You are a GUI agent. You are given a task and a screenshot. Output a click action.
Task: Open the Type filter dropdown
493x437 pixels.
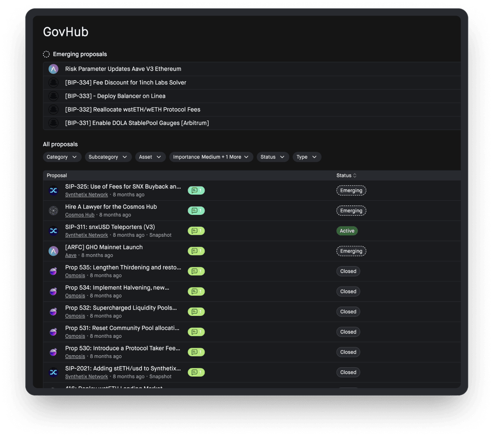point(306,157)
